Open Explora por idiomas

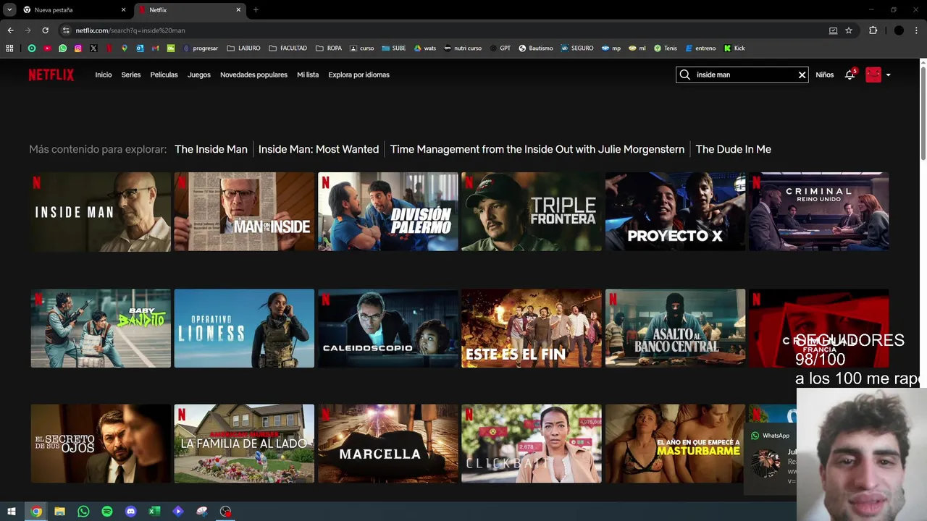[x=358, y=75]
